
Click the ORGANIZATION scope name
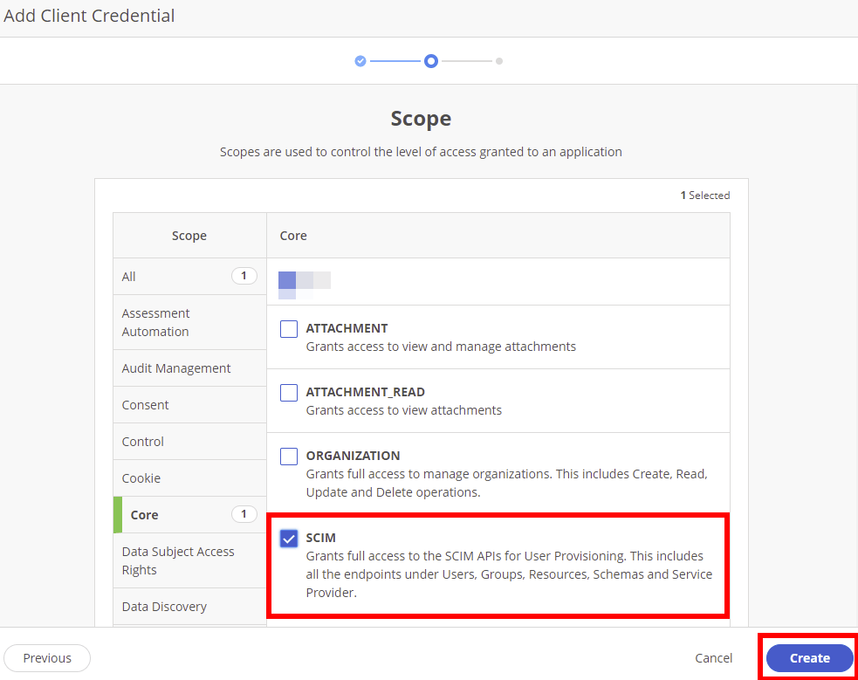pyautogui.click(x=353, y=456)
